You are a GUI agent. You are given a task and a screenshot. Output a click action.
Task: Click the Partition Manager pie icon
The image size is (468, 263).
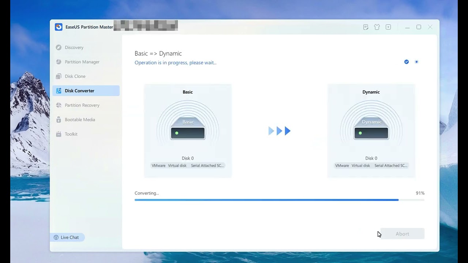58,62
